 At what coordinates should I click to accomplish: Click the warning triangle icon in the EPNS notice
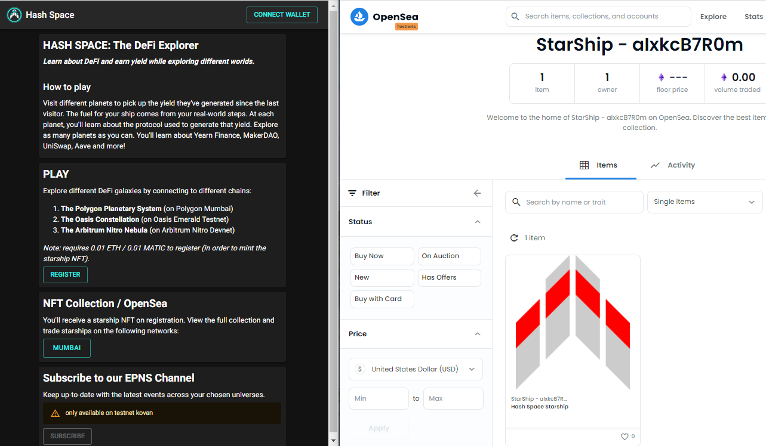[55, 413]
